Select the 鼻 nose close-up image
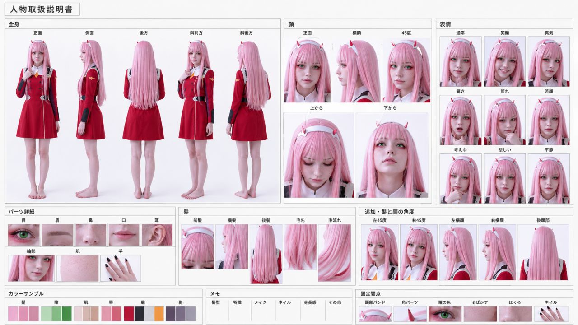 pos(91,235)
